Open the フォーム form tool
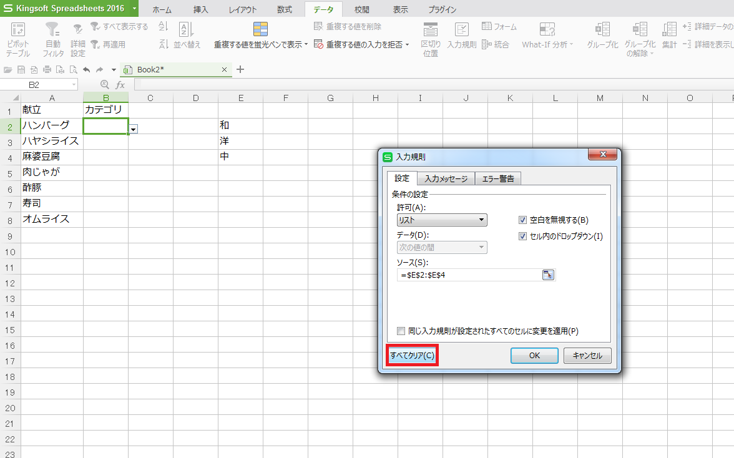Viewport: 734px width, 458px height. coord(499,26)
